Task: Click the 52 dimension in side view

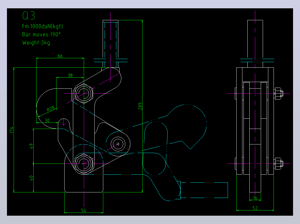Action: tap(255, 208)
